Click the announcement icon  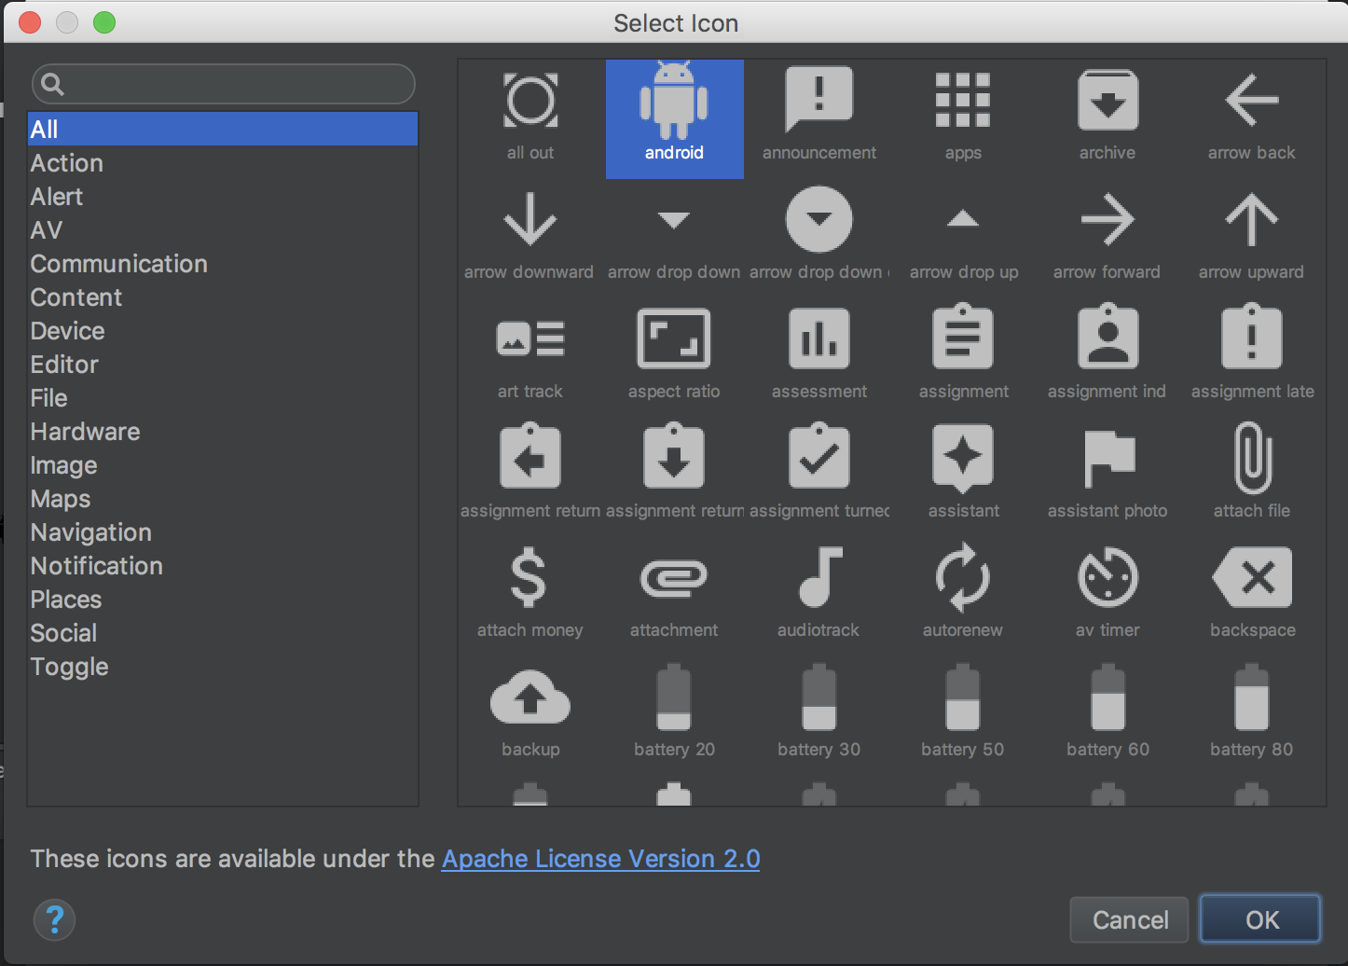tap(818, 100)
